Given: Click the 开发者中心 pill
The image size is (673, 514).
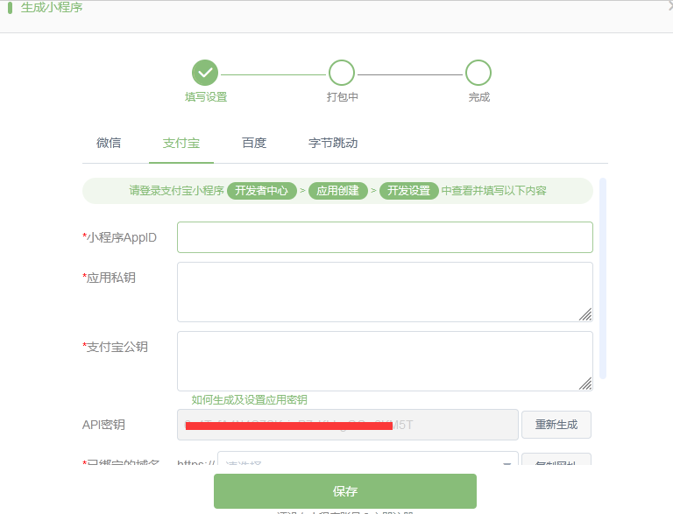Looking at the screenshot, I should pos(261,190).
